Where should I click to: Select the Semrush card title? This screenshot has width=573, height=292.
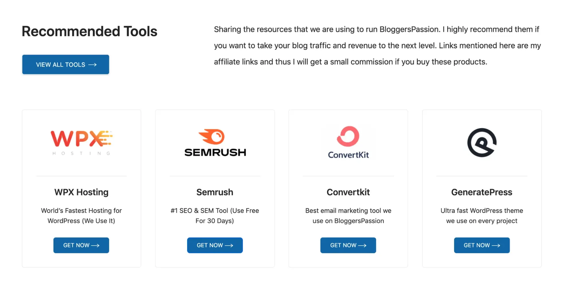pos(215,192)
